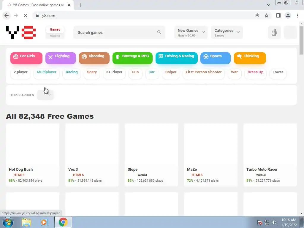Screen dimensions: 304x228
Task: Close the Y8 Games tab
Action: [69, 5]
